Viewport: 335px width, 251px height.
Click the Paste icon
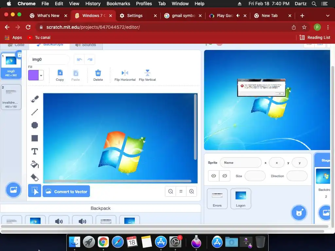(76, 75)
